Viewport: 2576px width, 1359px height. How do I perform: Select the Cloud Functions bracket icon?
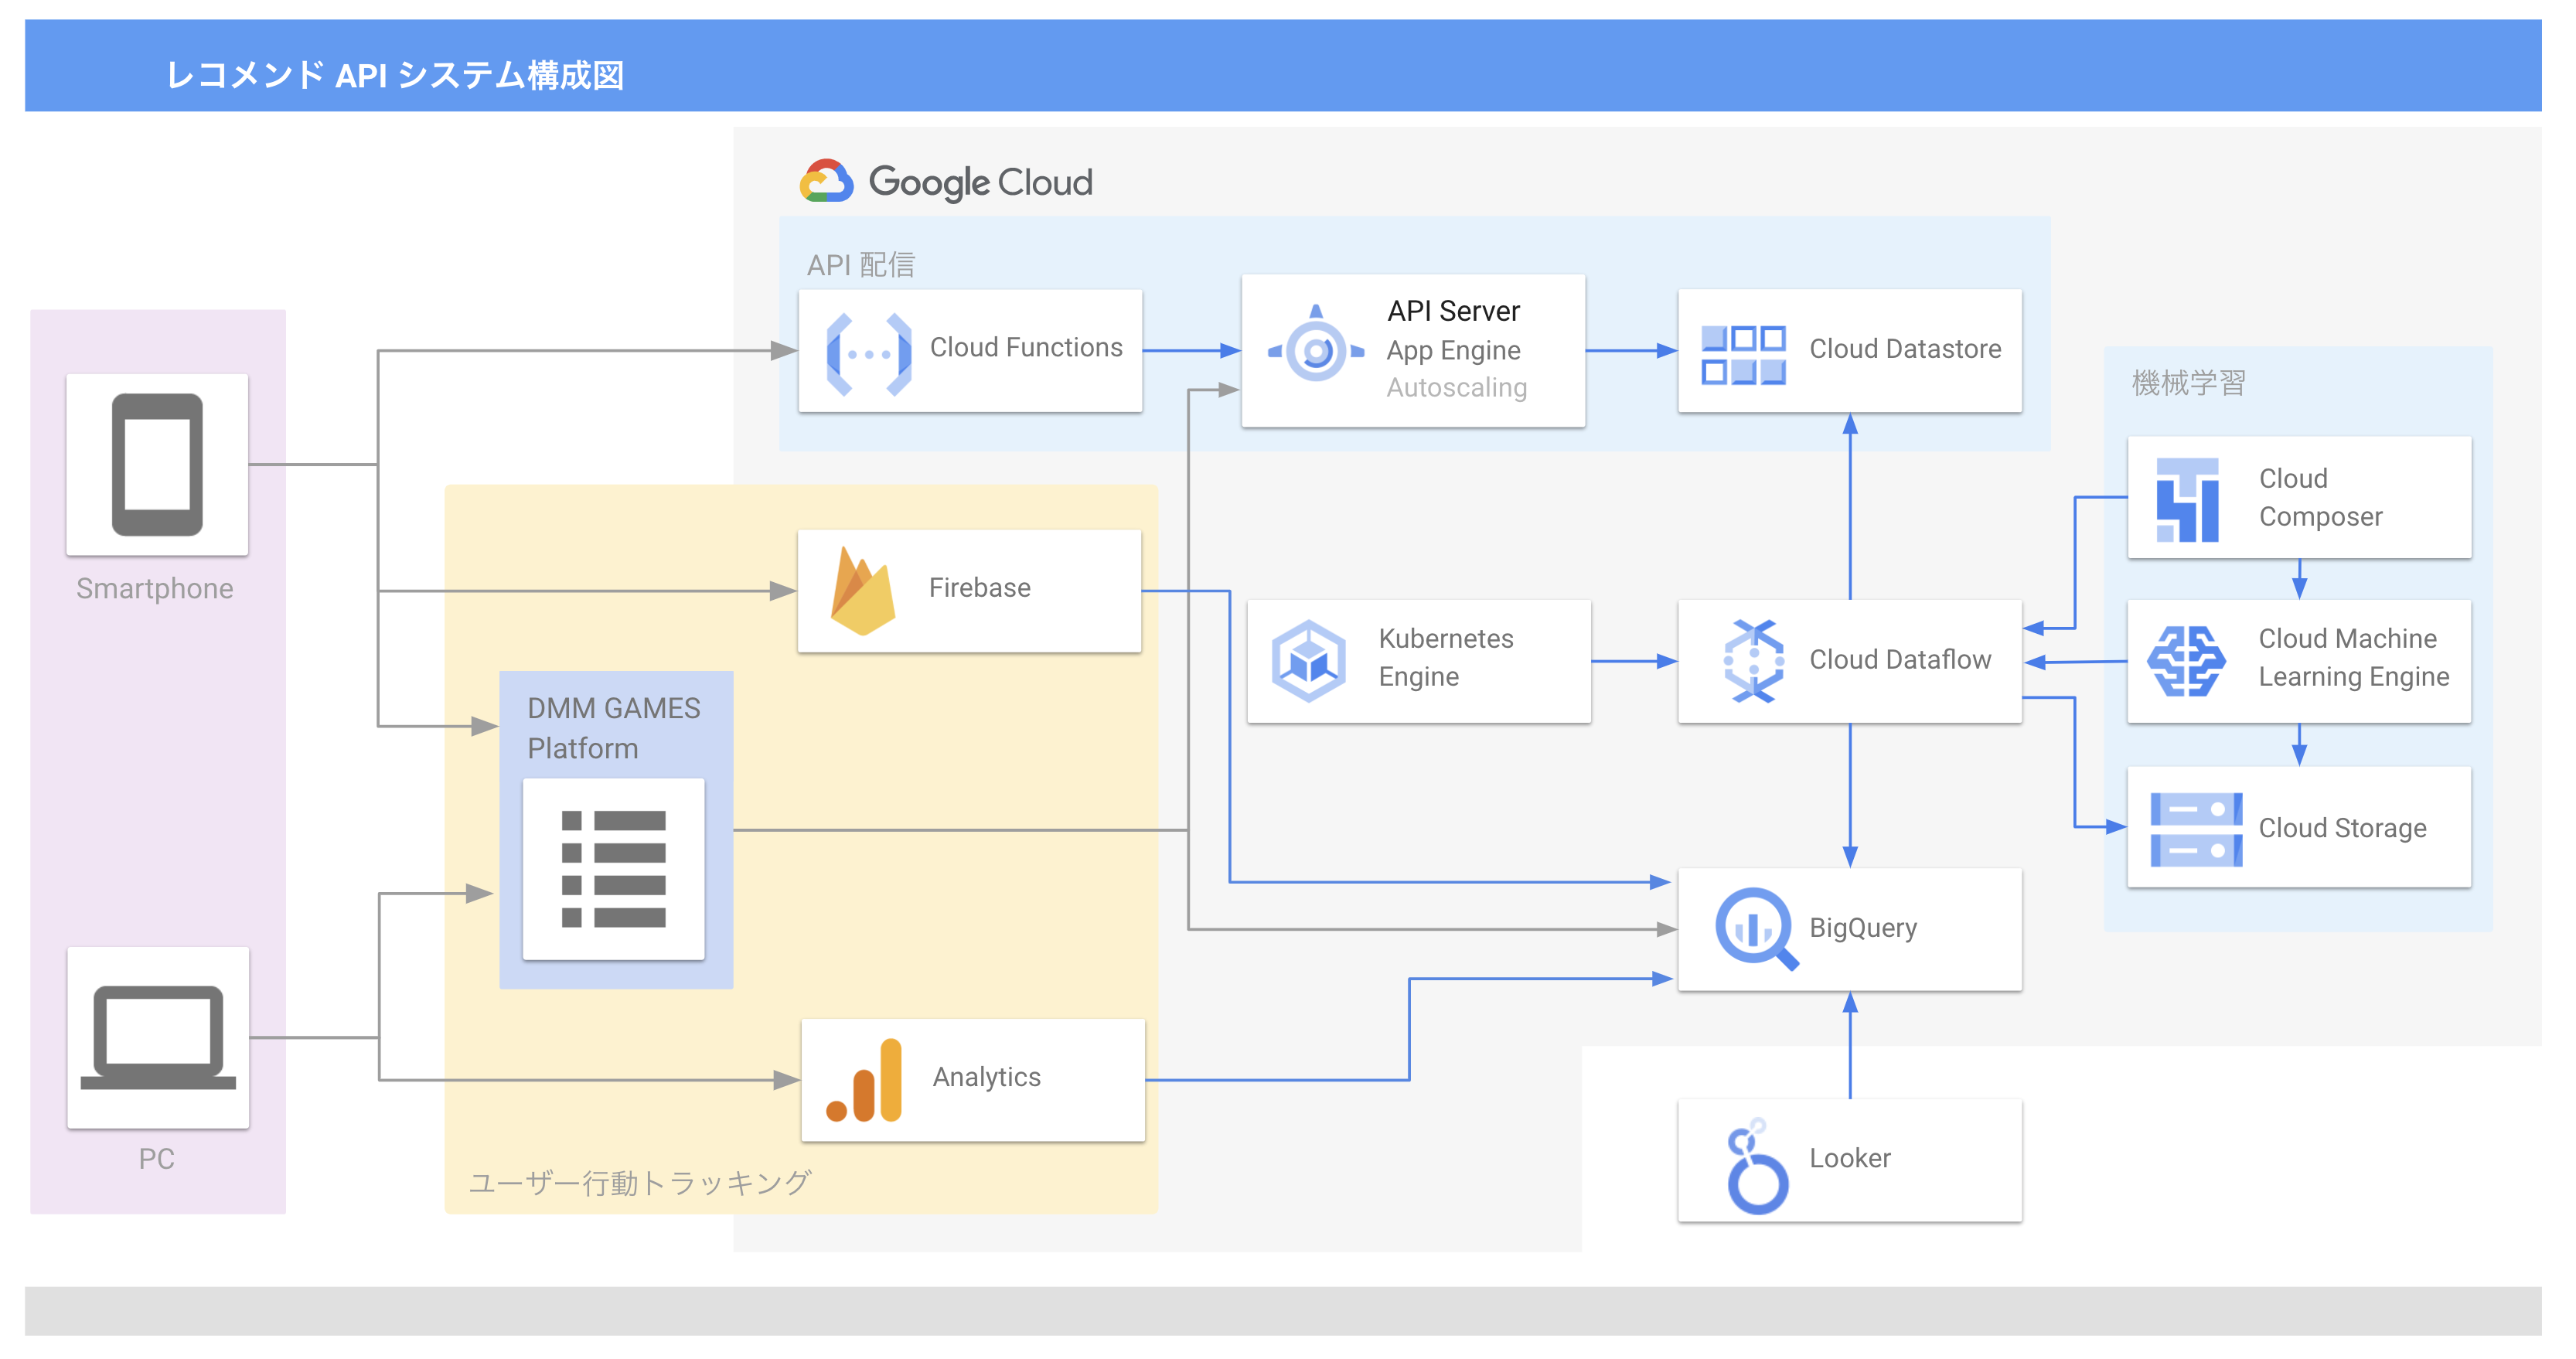pos(869,354)
